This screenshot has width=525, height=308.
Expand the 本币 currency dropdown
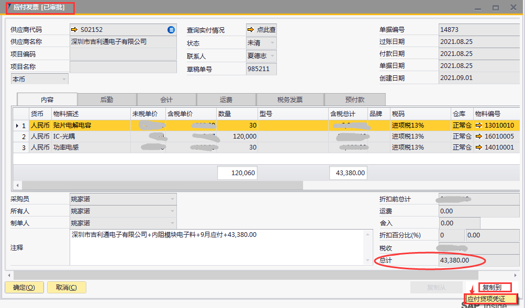[x=64, y=79]
